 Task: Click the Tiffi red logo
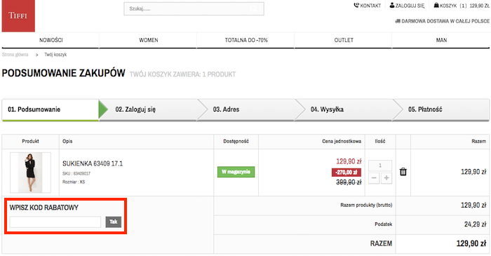click(x=18, y=15)
